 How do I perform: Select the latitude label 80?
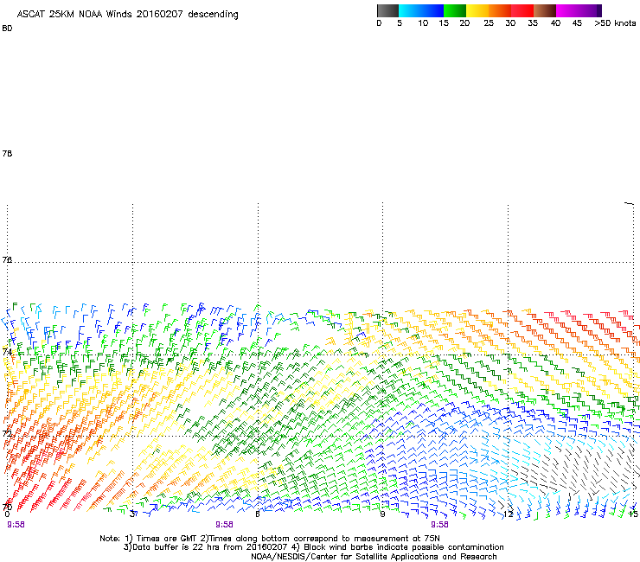pyautogui.click(x=7, y=29)
